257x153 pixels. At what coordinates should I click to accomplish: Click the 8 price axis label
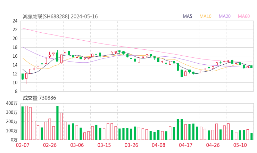16,91
